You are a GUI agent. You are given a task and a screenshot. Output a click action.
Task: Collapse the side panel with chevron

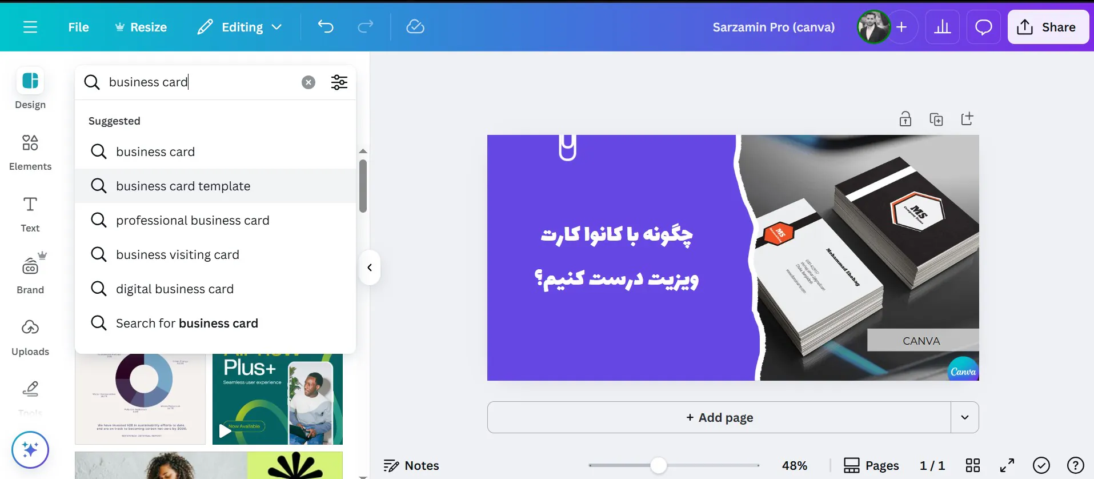pyautogui.click(x=370, y=268)
